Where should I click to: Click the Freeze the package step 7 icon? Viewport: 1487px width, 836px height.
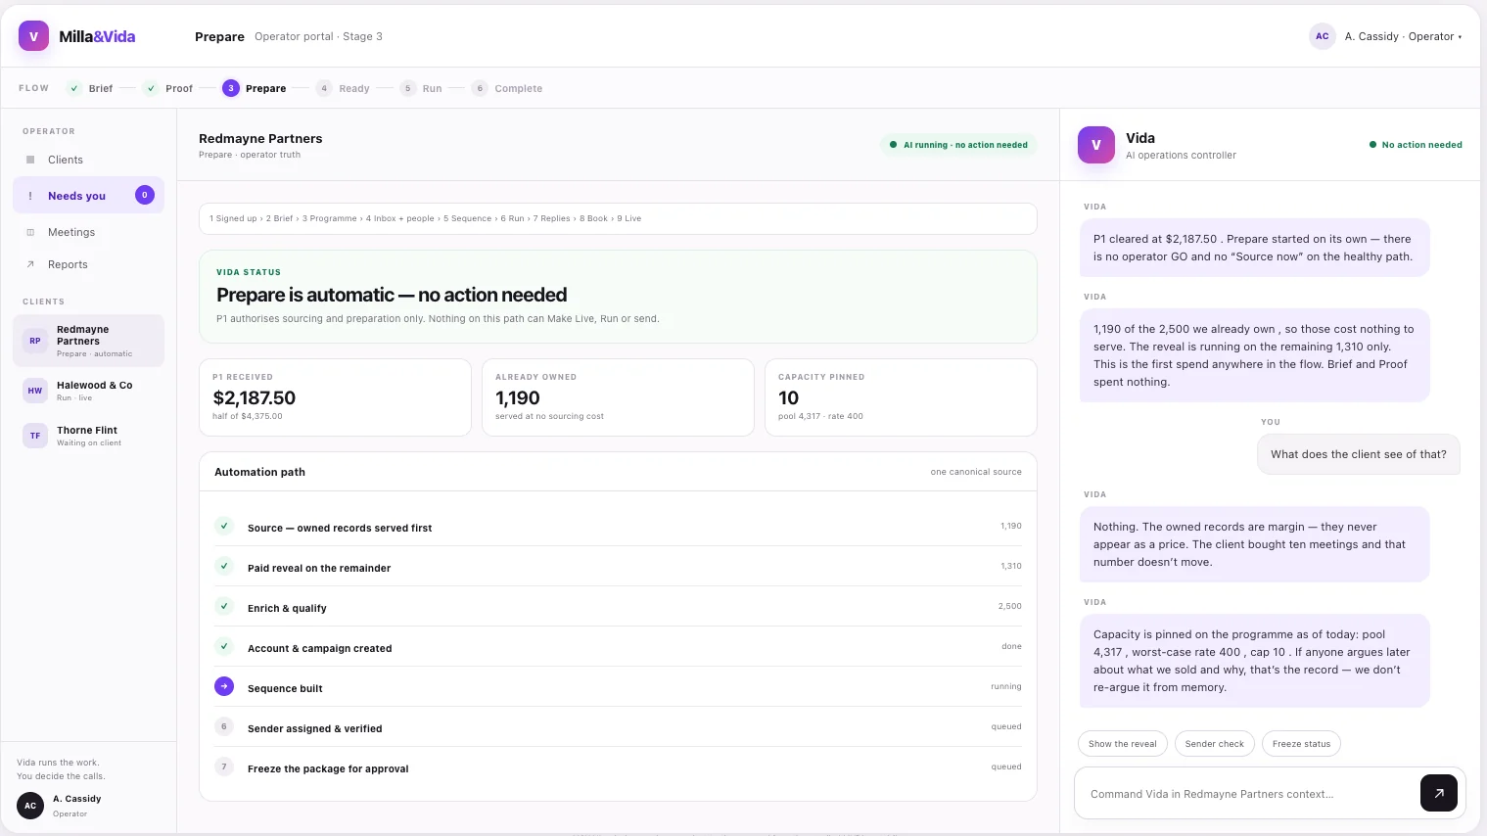(224, 766)
